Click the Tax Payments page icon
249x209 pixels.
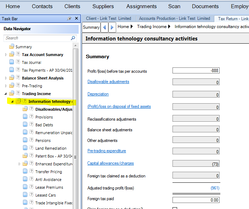pyautogui.click(x=11, y=70)
